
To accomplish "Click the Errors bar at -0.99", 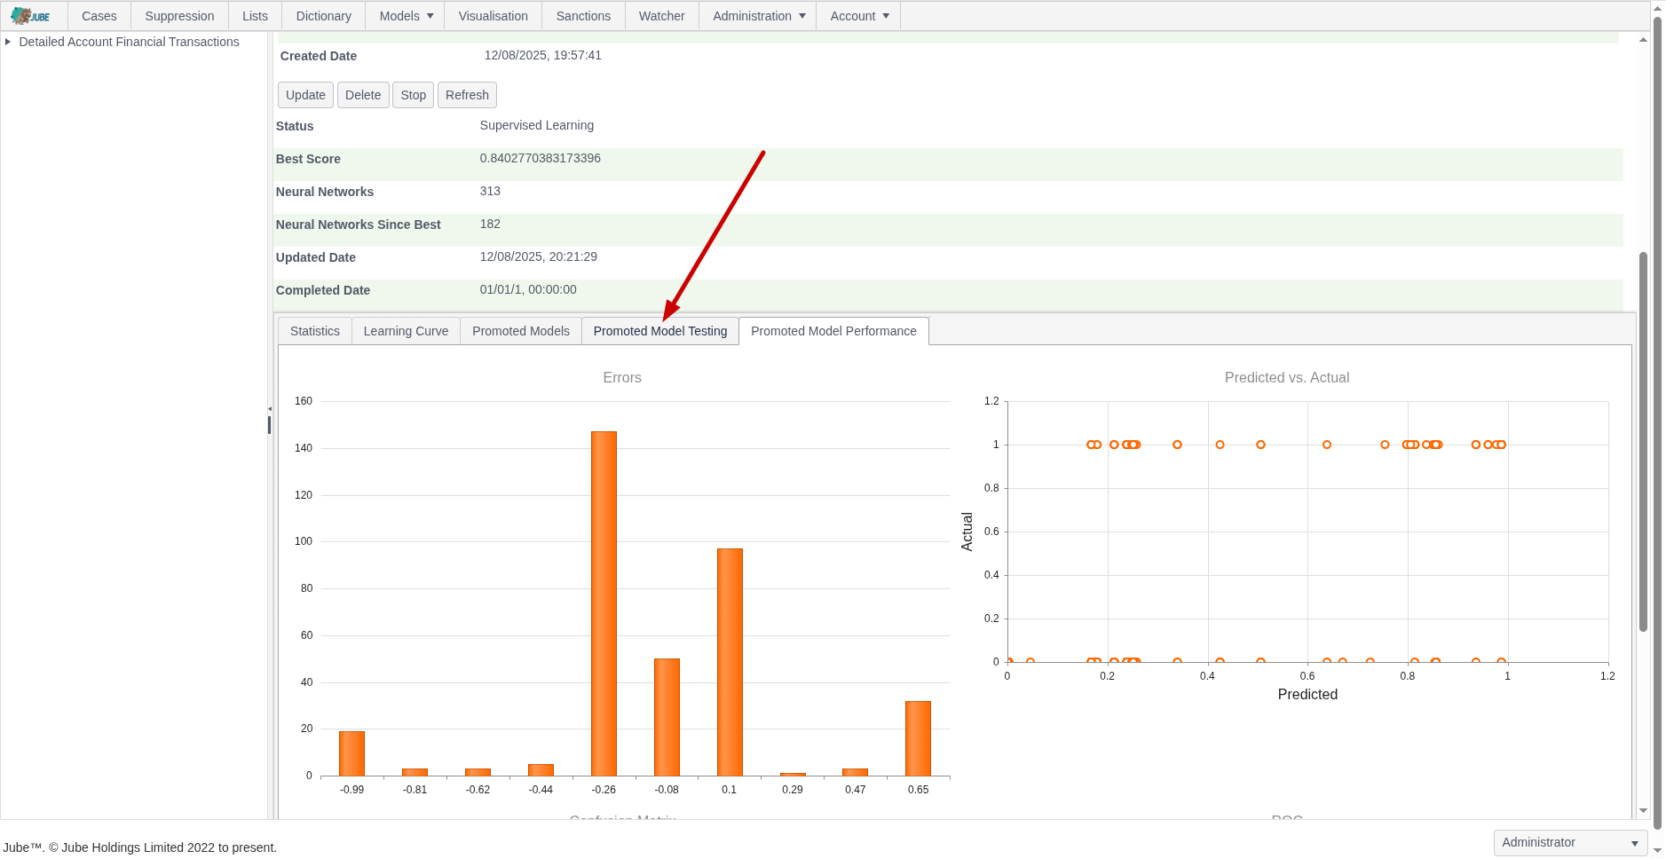I will [x=351, y=753].
